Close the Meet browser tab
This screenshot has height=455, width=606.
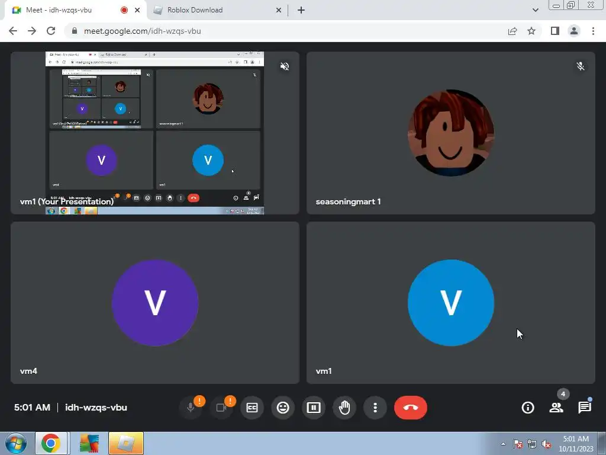[137, 10]
